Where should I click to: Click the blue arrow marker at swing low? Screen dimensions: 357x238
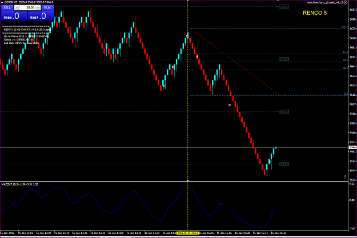pyautogui.click(x=164, y=86)
